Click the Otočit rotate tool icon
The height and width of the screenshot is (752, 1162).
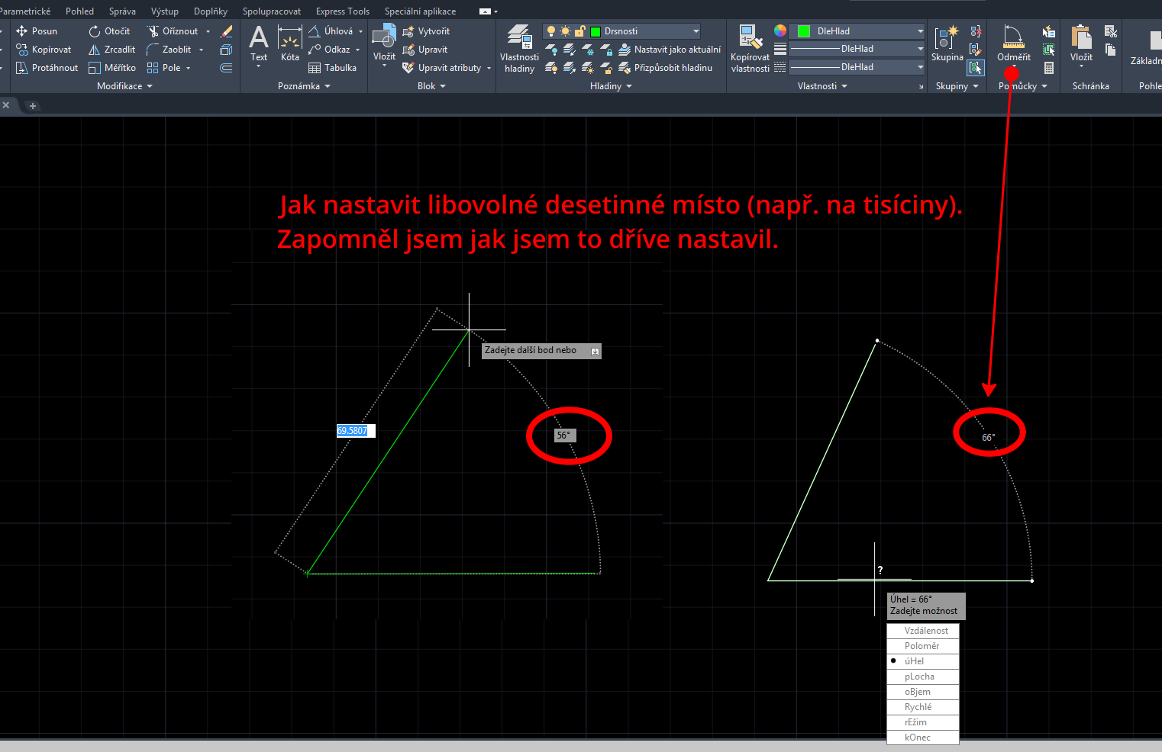coord(95,31)
